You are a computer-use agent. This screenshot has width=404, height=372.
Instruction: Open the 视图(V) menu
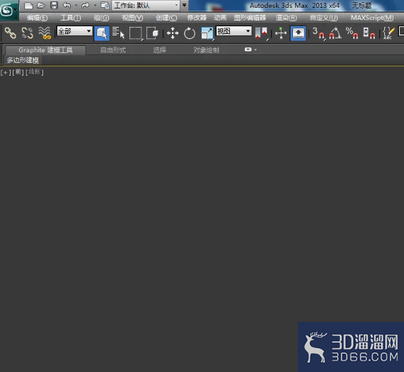pyautogui.click(x=132, y=18)
